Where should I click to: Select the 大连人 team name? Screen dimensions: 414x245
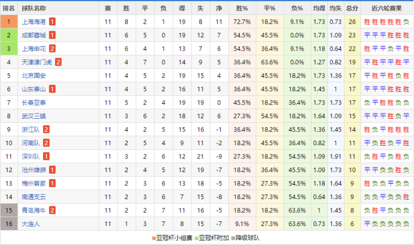(30, 224)
